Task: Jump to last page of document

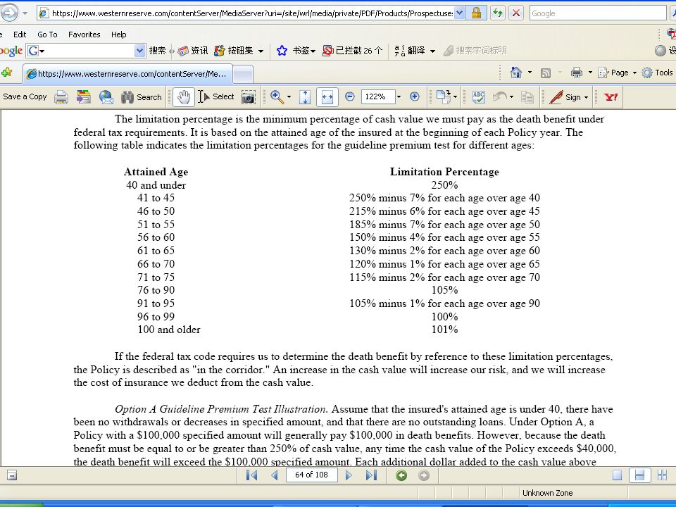Action: 371,475
